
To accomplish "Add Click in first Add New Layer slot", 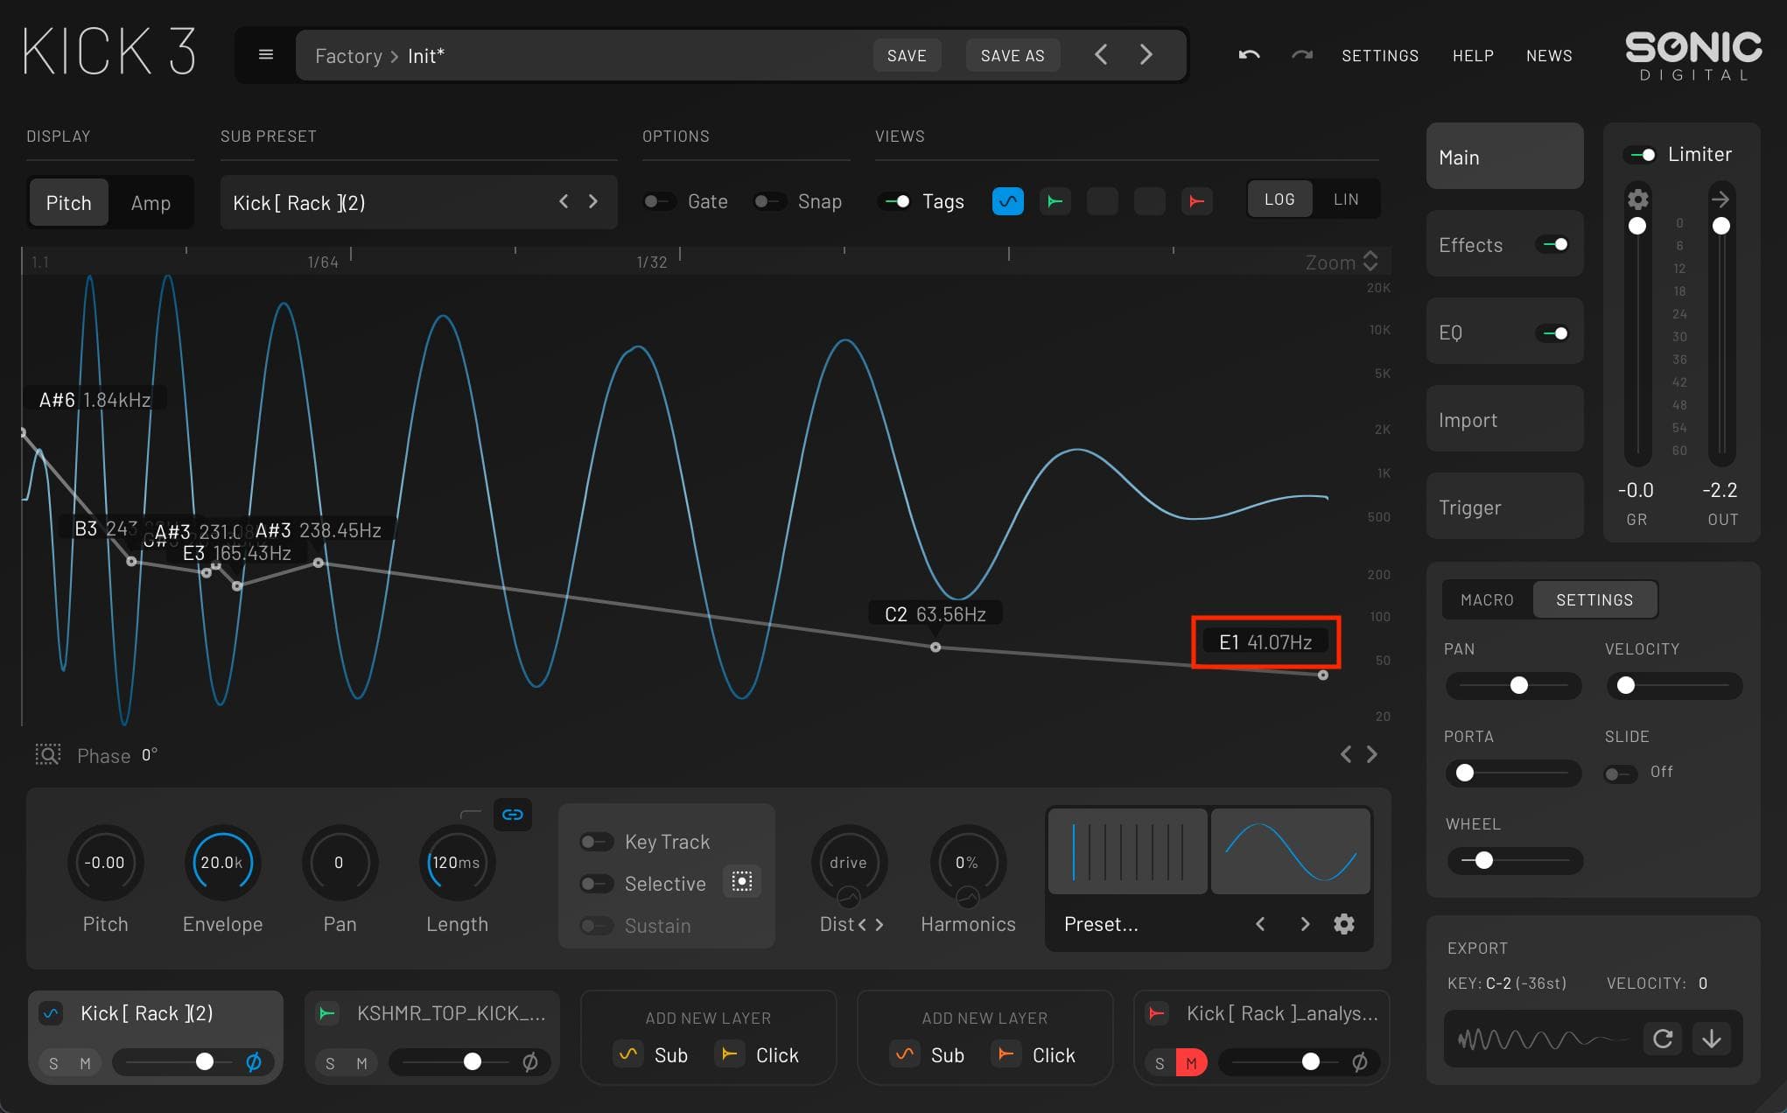I will 757,1054.
